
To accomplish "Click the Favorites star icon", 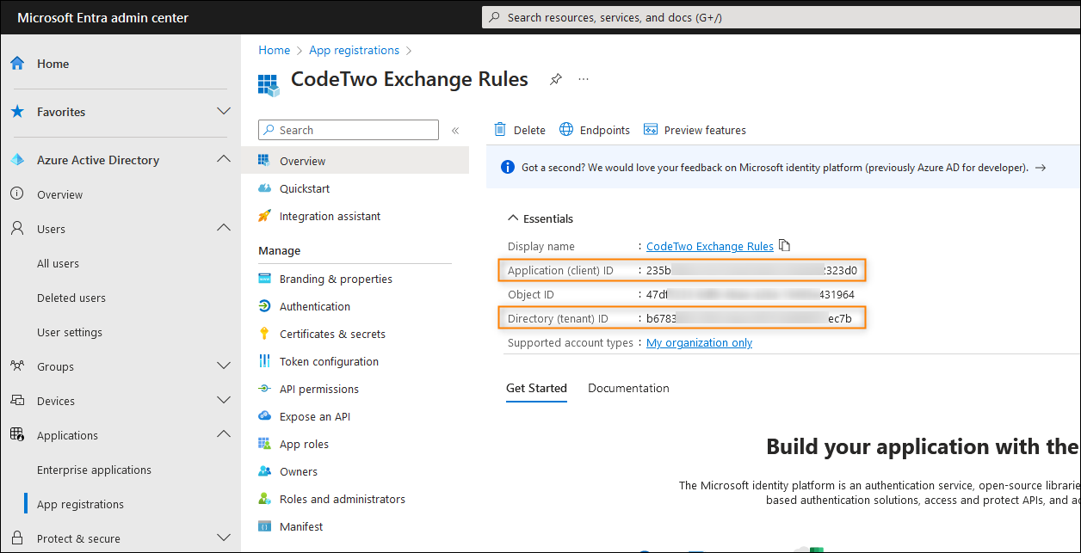I will click(x=17, y=112).
